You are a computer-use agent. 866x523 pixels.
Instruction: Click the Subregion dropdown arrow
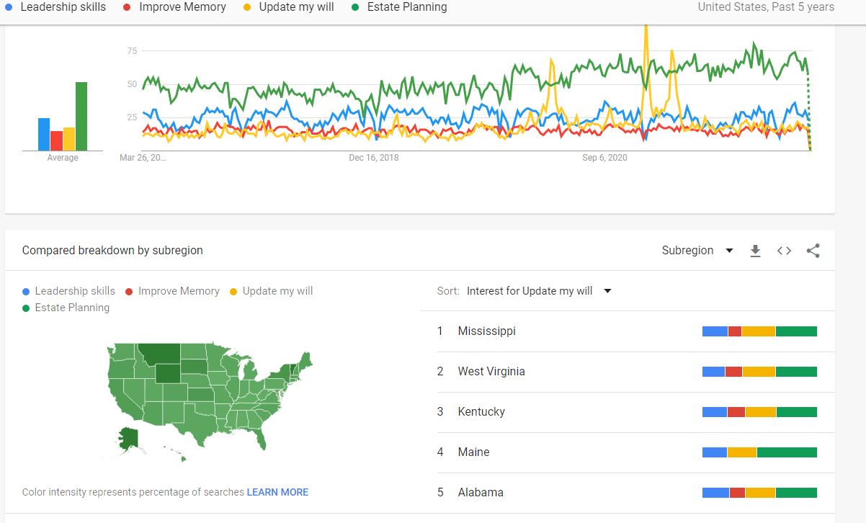coord(729,251)
